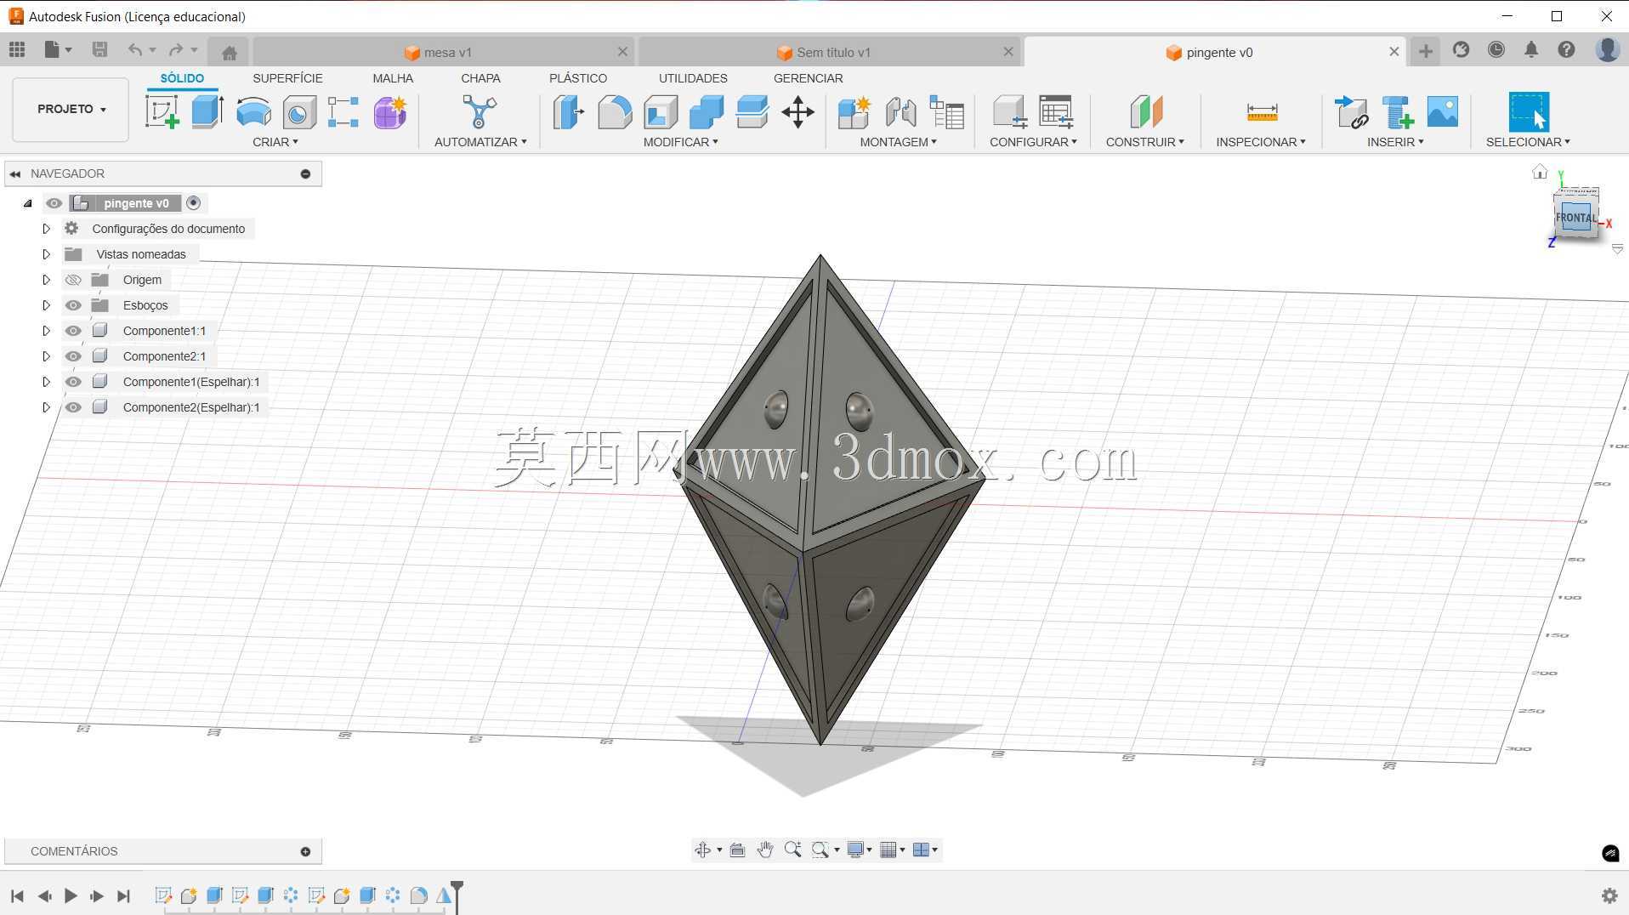The height and width of the screenshot is (915, 1629).
Task: Open the INSPECIONAR dropdown menu
Action: click(x=1261, y=142)
